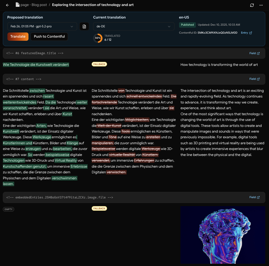Click the document icon beside the version dropdown

[84, 26]
